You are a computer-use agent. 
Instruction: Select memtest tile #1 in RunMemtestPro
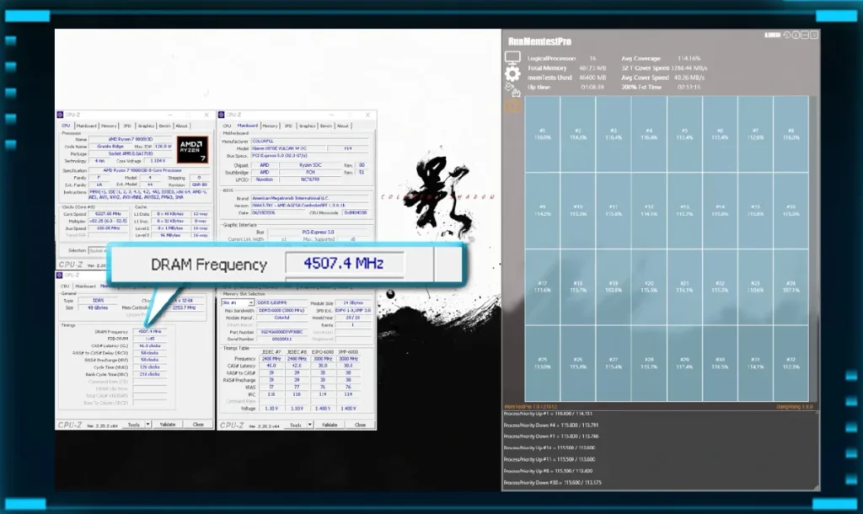click(x=542, y=134)
